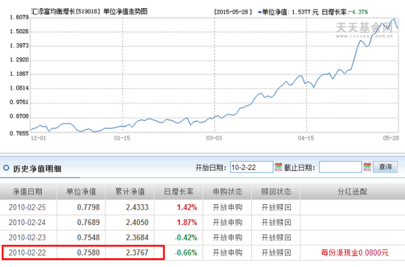Click daily growth -0.66%

[x=186, y=253]
